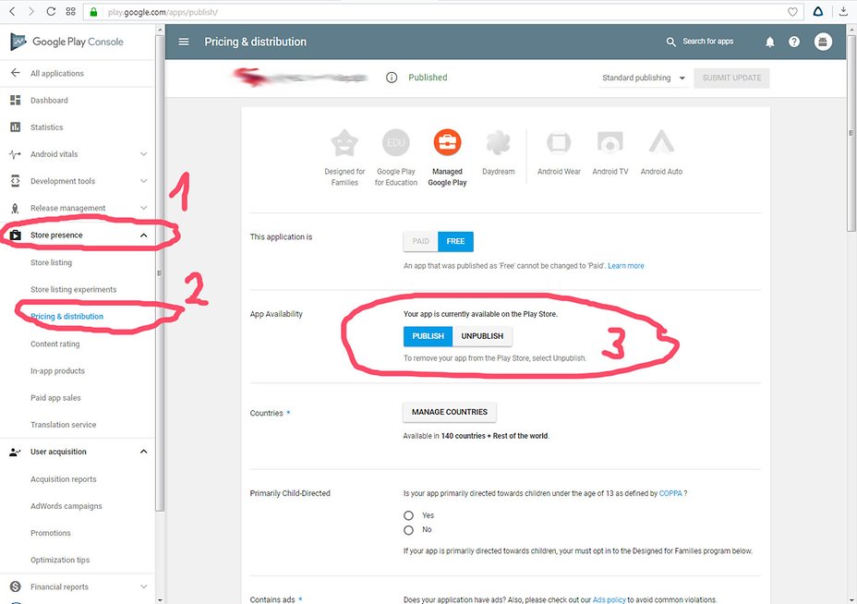Expand the Android vitals section
This screenshot has width=857, height=604.
[144, 154]
